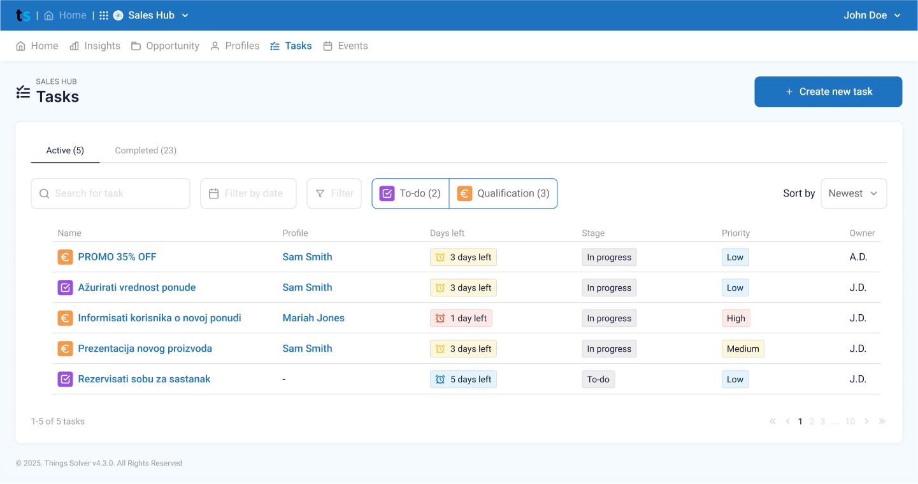Toggle the To-do (2) filter
918x484 pixels.
point(410,193)
